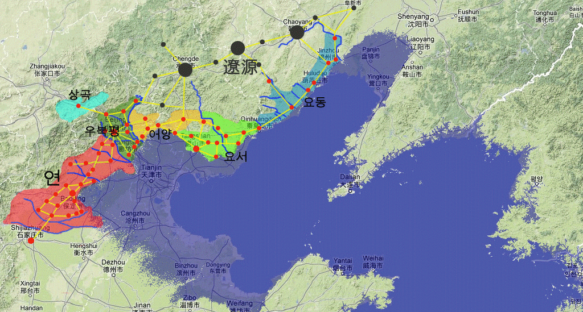The width and height of the screenshot is (583, 312).
Task: Select the Panjin city label
Action: pyautogui.click(x=371, y=53)
